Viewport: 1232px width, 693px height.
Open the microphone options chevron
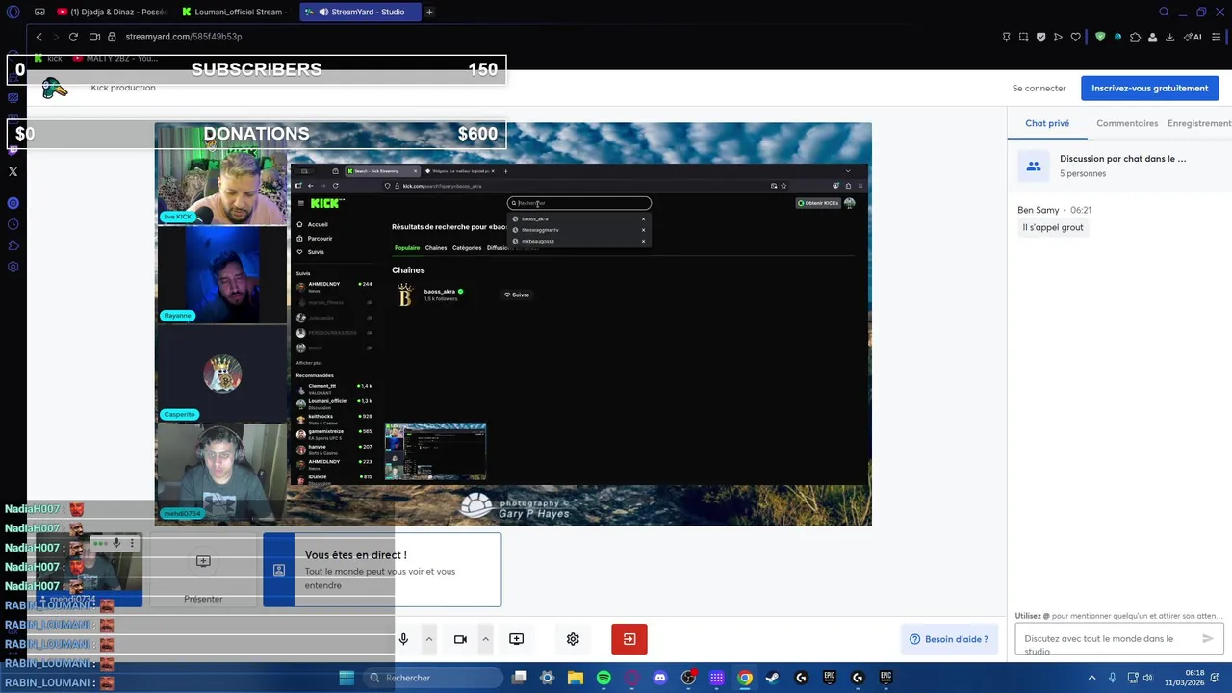(429, 639)
